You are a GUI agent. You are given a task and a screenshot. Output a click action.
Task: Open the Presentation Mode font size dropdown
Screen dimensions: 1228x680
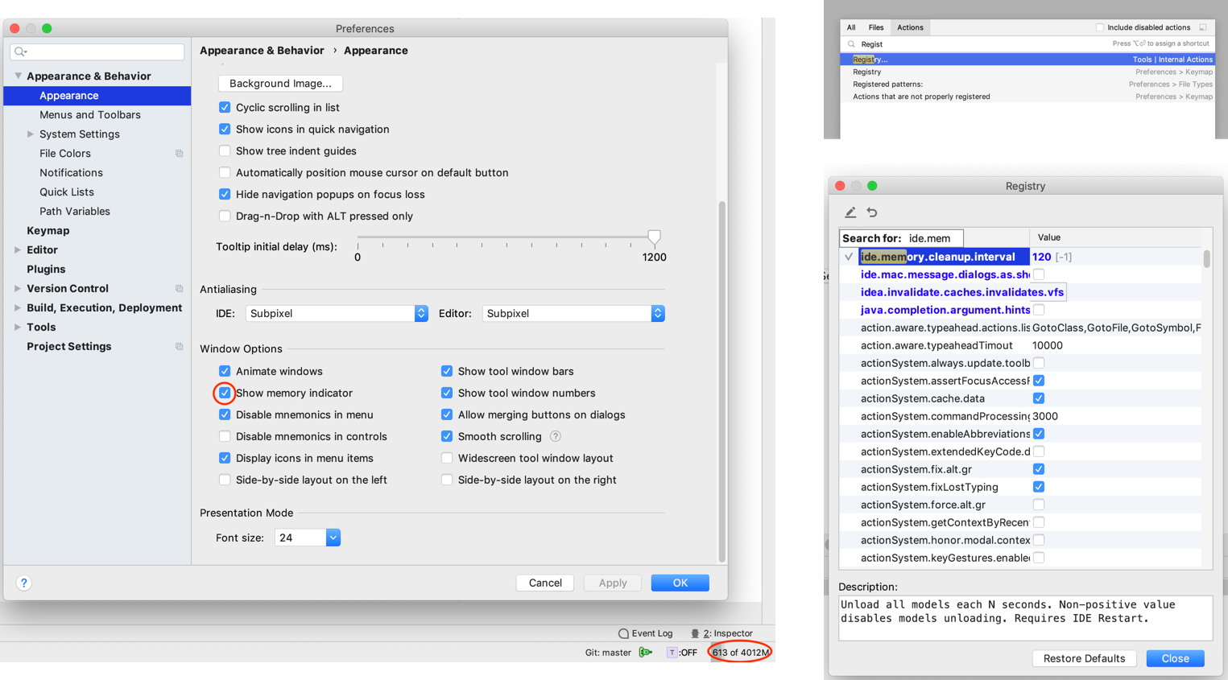pos(333,538)
